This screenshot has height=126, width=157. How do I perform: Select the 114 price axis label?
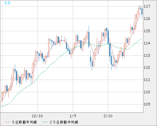147,43
